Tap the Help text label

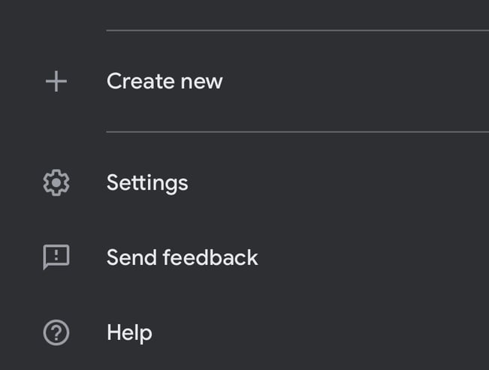coord(129,333)
